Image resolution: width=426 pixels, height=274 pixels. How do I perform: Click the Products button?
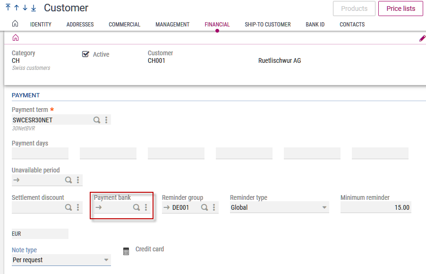(x=354, y=9)
